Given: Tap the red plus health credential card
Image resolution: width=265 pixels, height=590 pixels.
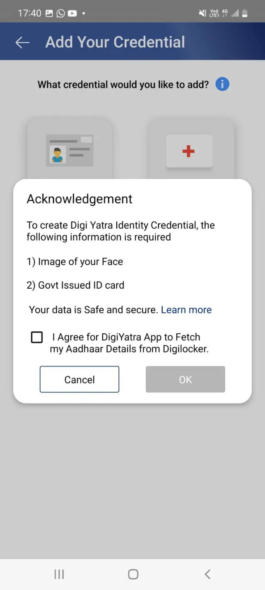Looking at the screenshot, I should coord(189,151).
